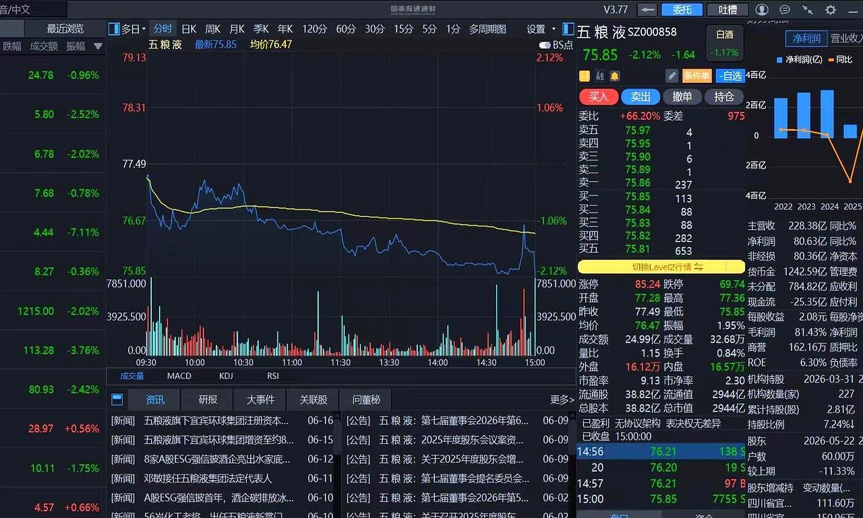Viewport: 863px width, 518px height.
Task: Click the 融 margin badge icon
Action: (x=600, y=76)
